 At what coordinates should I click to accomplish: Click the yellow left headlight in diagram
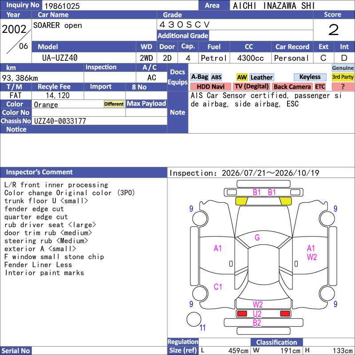[242, 201]
